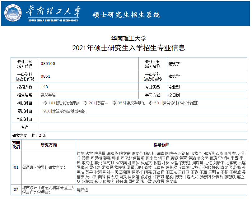Click the 研究方向 column header

coord(49,145)
